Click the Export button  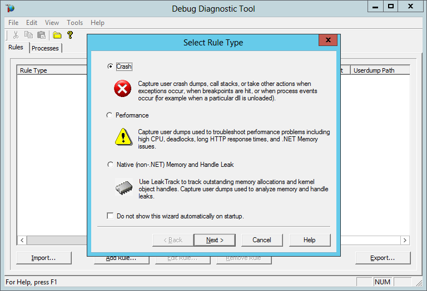click(x=383, y=258)
